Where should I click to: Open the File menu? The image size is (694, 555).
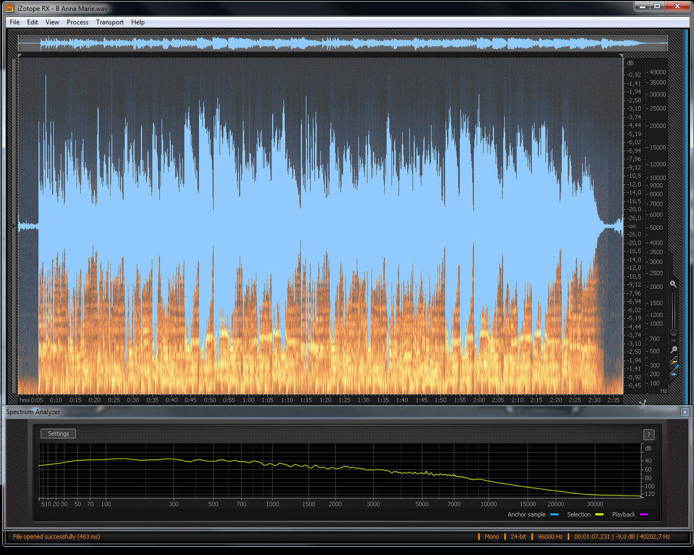(x=15, y=22)
